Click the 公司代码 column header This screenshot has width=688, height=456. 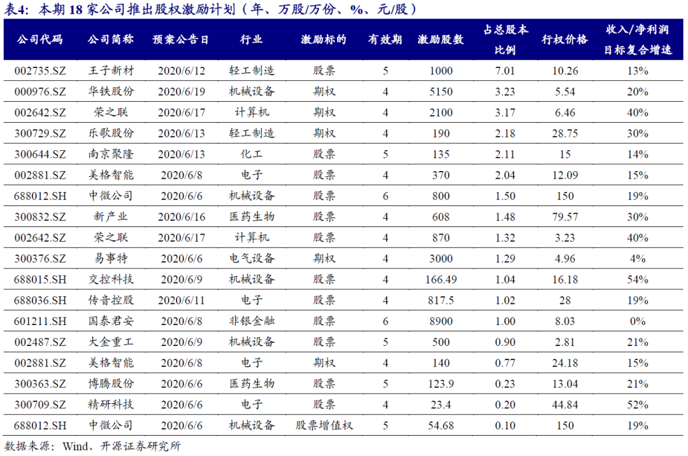(40, 39)
